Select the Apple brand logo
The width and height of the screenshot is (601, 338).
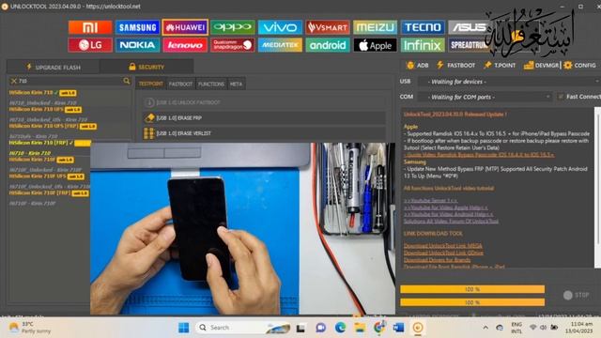(x=376, y=45)
